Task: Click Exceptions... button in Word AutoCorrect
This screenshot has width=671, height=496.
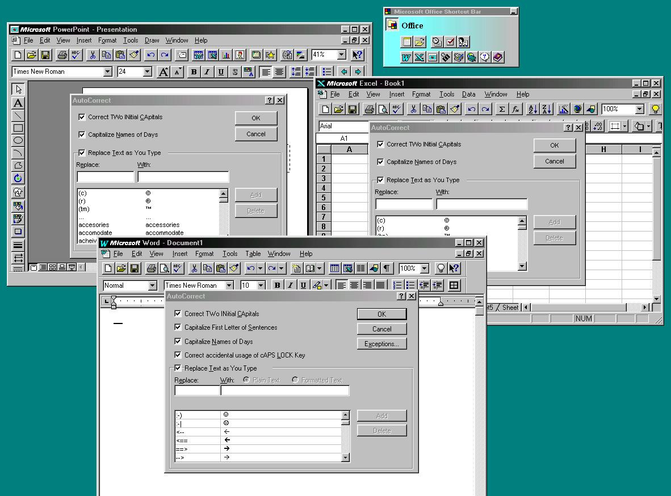Action: pyautogui.click(x=381, y=344)
